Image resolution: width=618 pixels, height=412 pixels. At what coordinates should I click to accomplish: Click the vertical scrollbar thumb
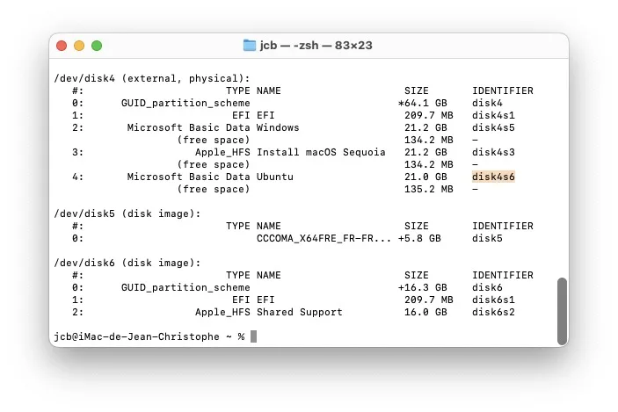562,311
